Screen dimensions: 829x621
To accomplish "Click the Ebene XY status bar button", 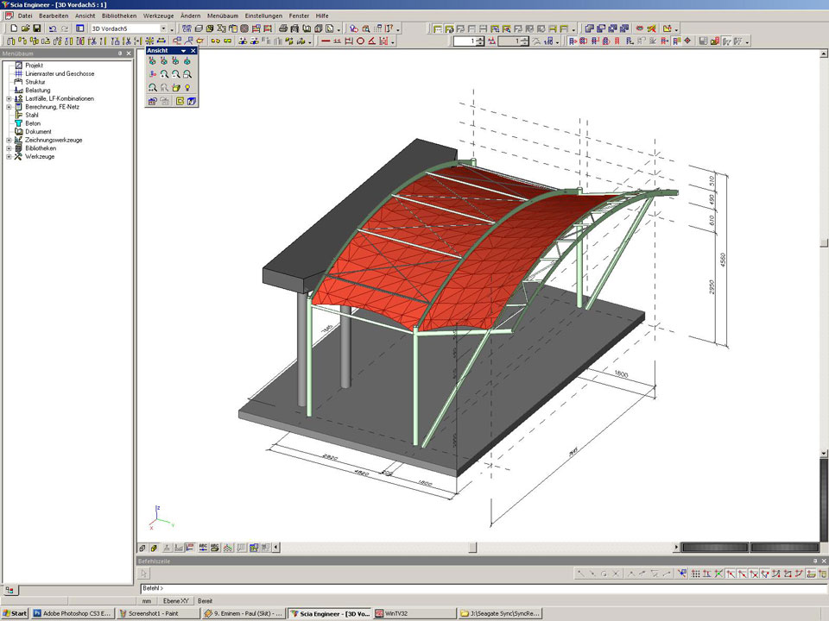I will 176,600.
